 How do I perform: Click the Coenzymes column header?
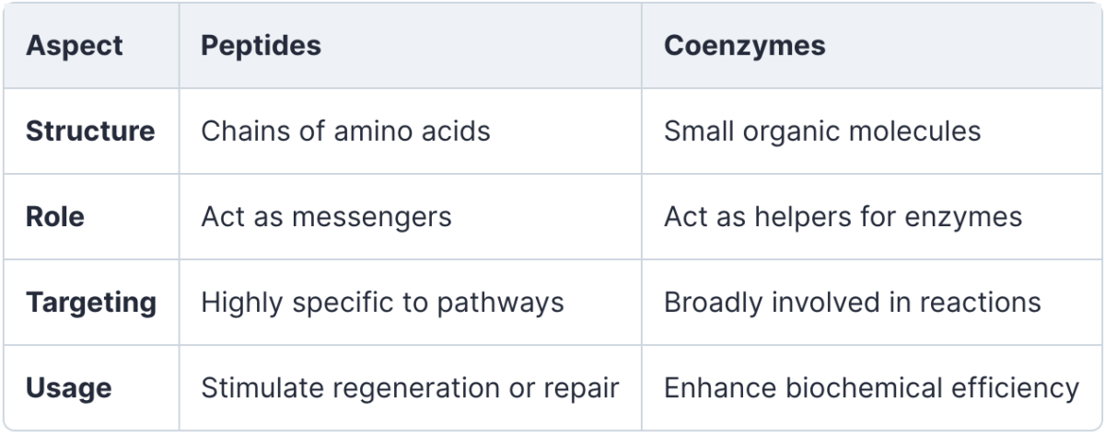744,45
